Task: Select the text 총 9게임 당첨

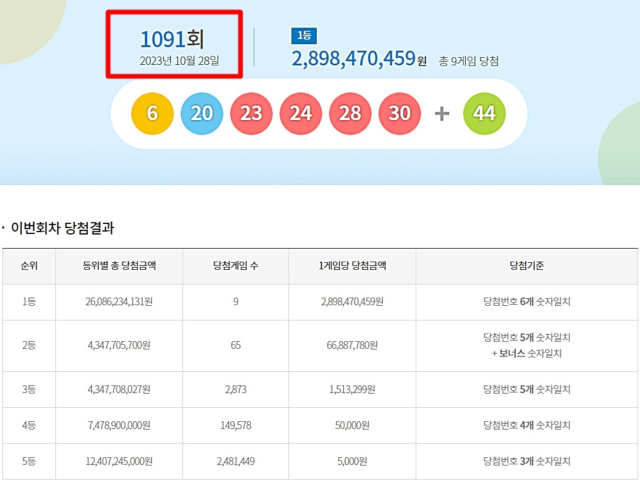Action: click(x=469, y=61)
